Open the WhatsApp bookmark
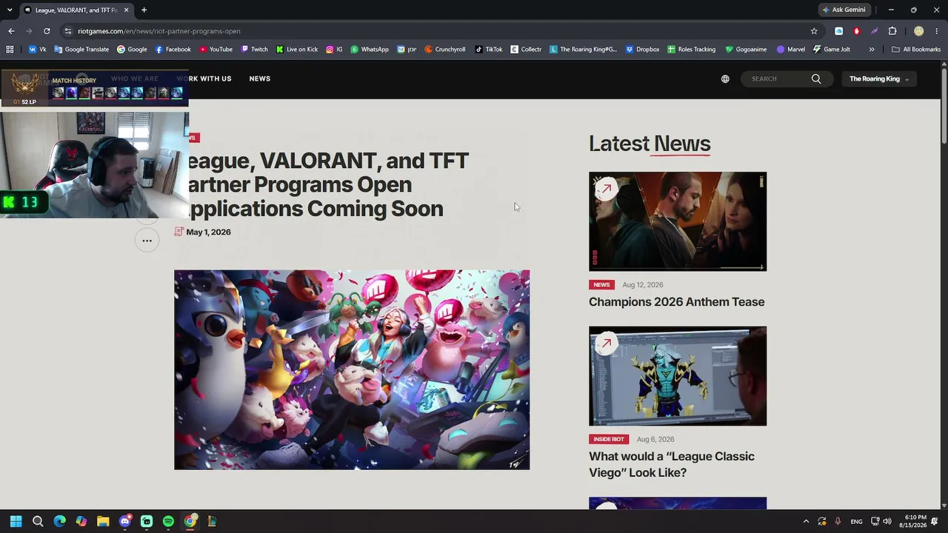Image resolution: width=948 pixels, height=533 pixels. click(x=369, y=50)
